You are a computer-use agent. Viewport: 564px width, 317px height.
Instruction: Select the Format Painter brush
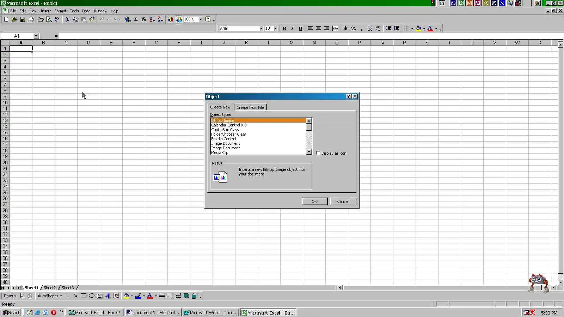tap(92, 19)
